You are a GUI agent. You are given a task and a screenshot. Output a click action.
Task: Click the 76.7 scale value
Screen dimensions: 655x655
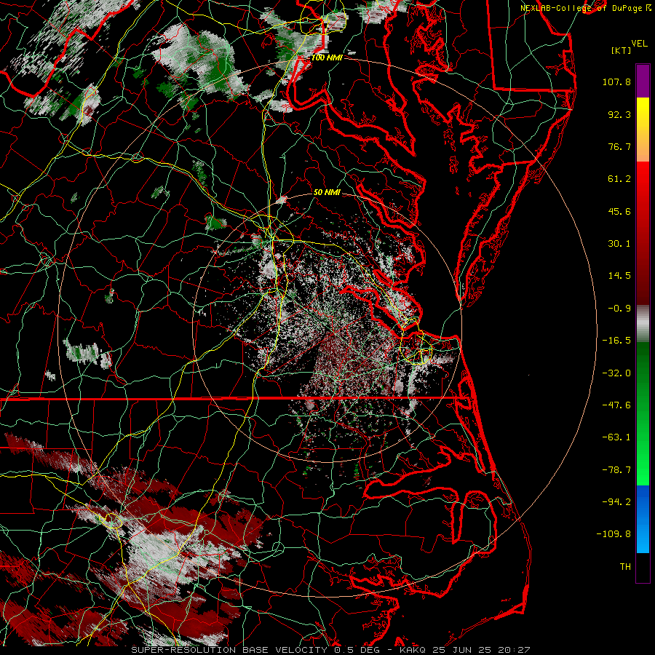tap(619, 146)
